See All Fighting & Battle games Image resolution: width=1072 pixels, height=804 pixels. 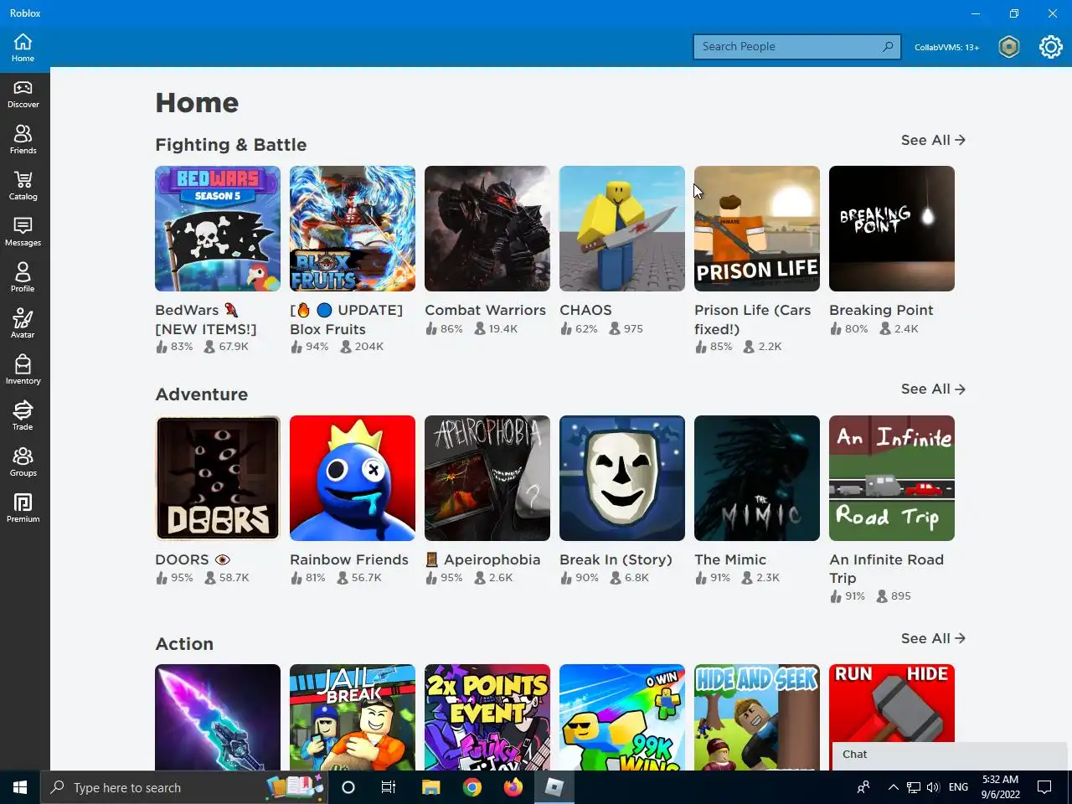click(x=933, y=140)
